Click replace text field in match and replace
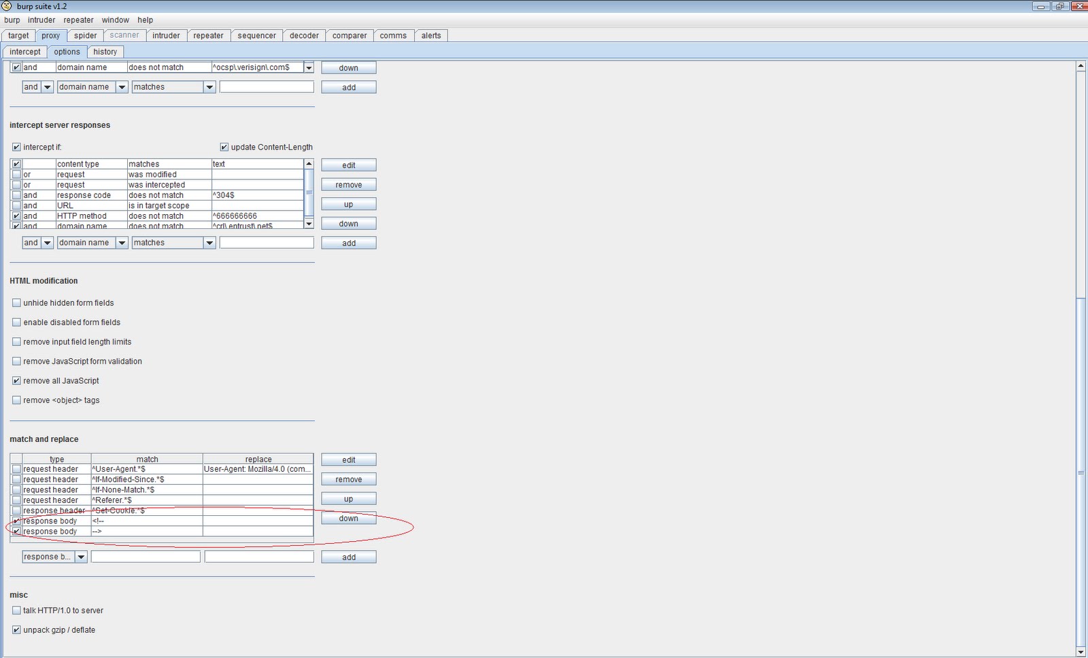 (259, 557)
